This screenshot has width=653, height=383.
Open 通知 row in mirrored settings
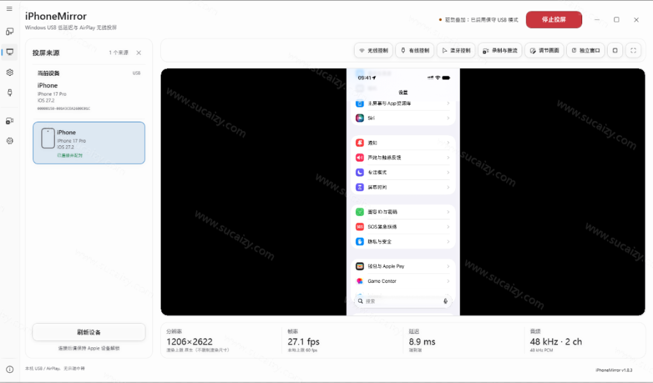click(x=403, y=143)
